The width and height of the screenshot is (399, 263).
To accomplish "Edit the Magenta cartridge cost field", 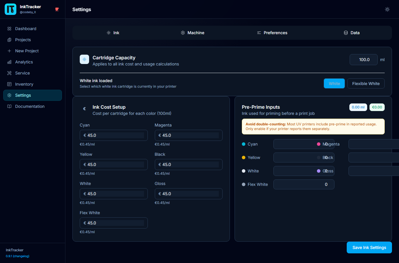I will pyautogui.click(x=188, y=135).
